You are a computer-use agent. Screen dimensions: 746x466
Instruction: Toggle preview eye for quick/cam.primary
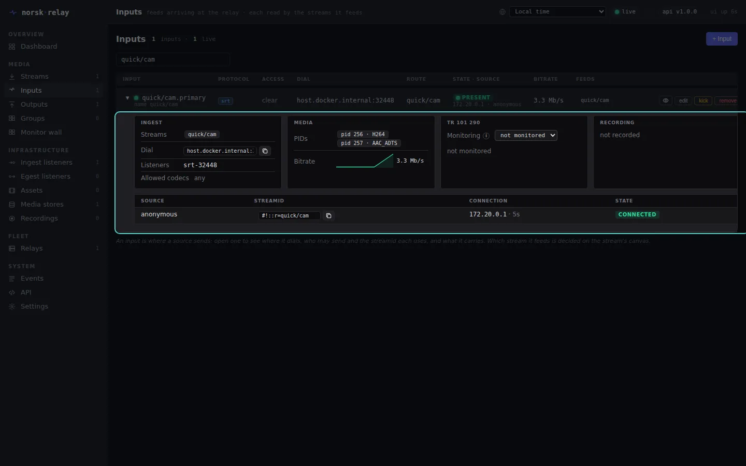click(x=666, y=100)
